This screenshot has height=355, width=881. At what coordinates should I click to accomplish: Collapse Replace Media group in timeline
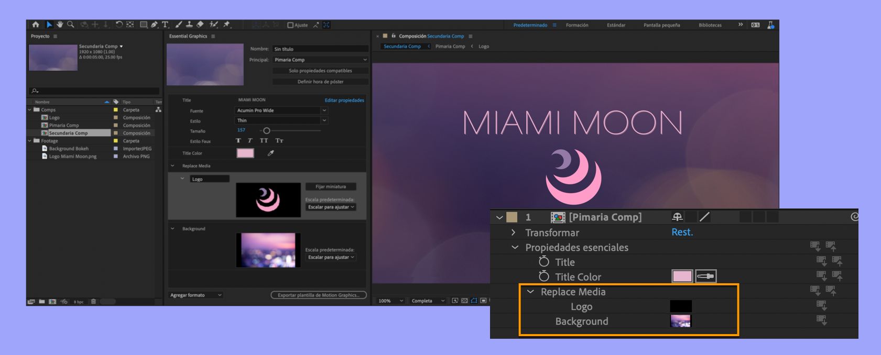(x=530, y=292)
